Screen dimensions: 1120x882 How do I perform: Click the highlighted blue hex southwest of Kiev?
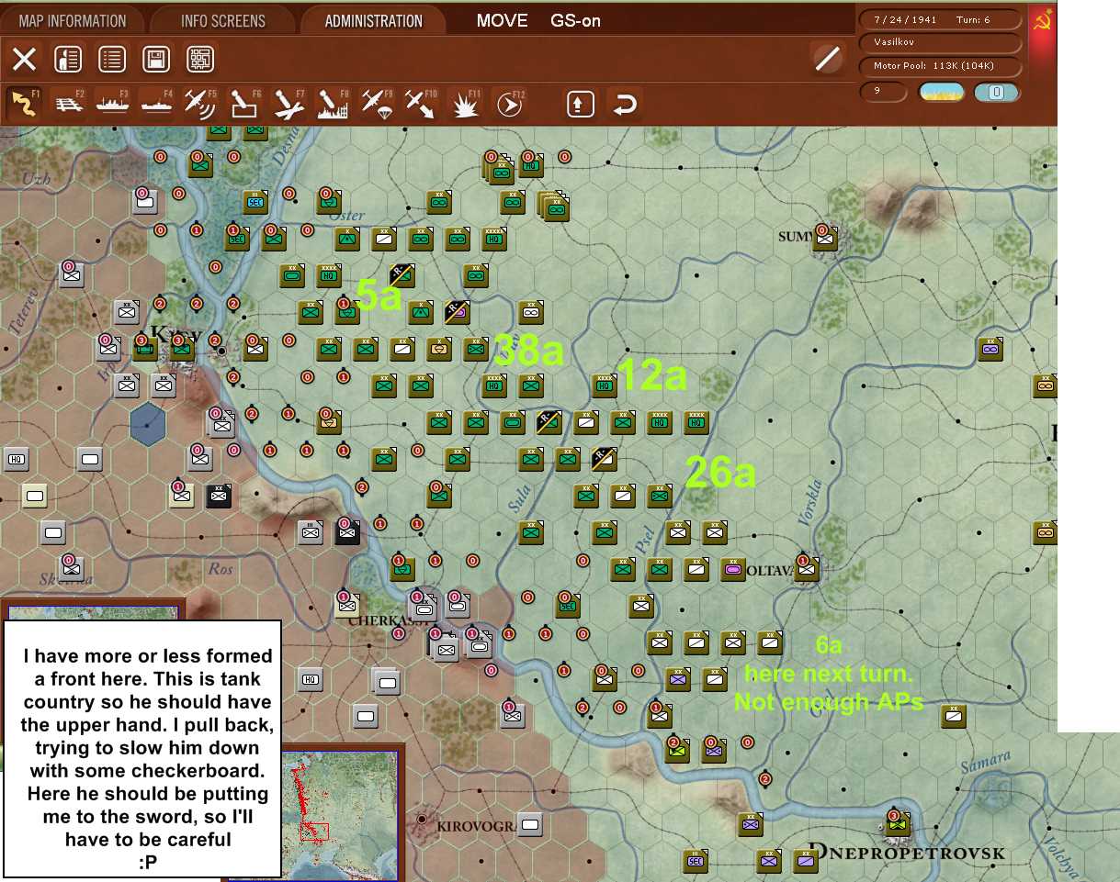coord(147,423)
